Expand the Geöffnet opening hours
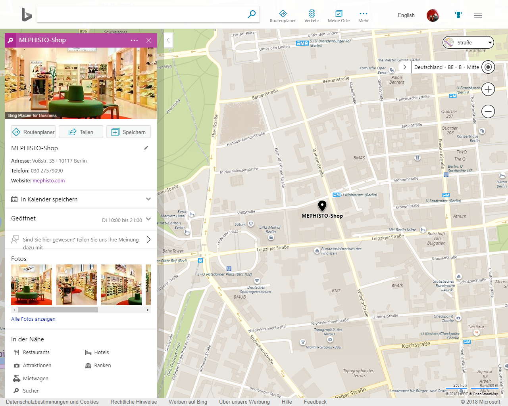 [148, 219]
